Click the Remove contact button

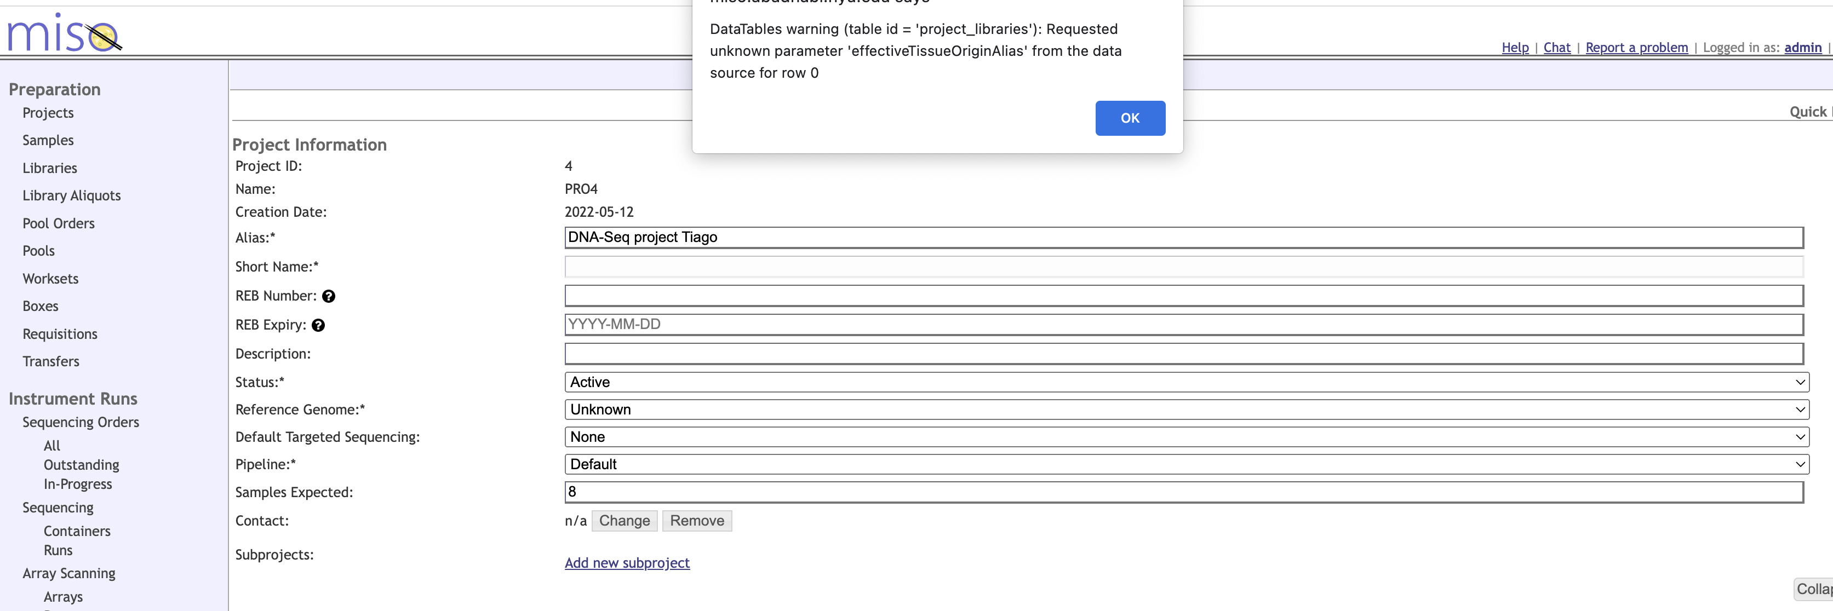click(697, 521)
